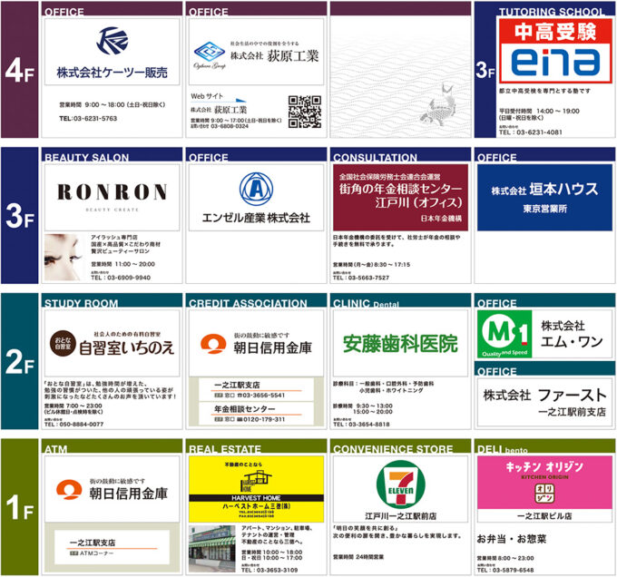617x577 pixels.
Task: Click the ATM header
Action: (56, 449)
